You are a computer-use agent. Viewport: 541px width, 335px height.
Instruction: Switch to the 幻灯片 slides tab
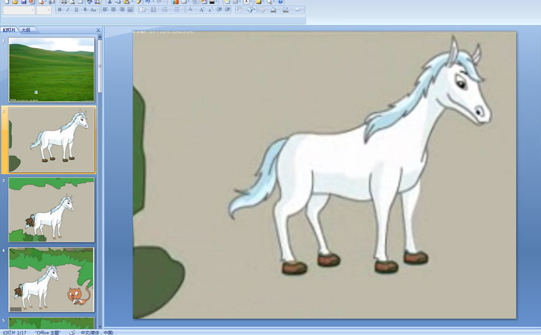(x=9, y=30)
